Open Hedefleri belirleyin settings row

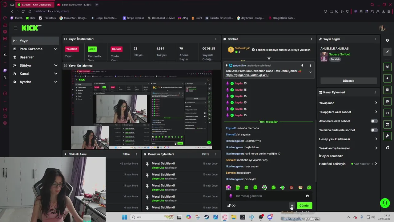[x=348, y=164]
